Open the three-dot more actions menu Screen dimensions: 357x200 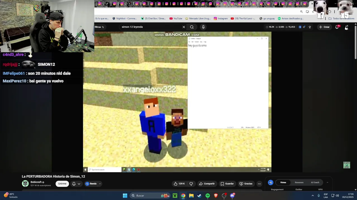tap(259, 184)
